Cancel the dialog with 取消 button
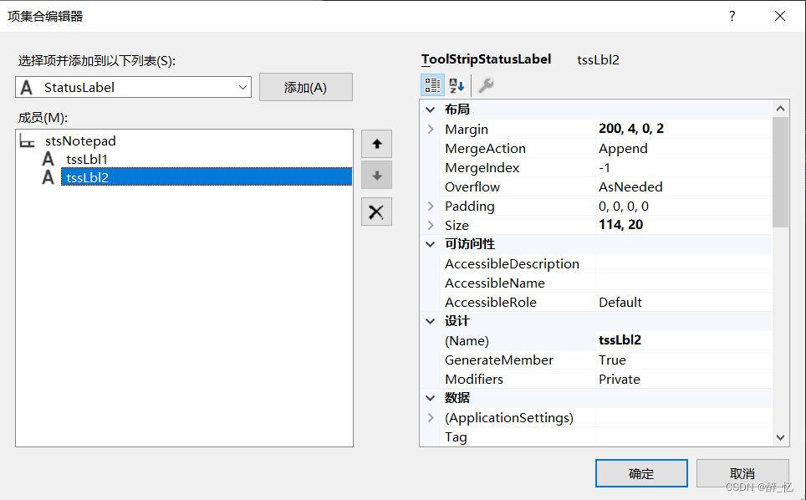 click(742, 473)
